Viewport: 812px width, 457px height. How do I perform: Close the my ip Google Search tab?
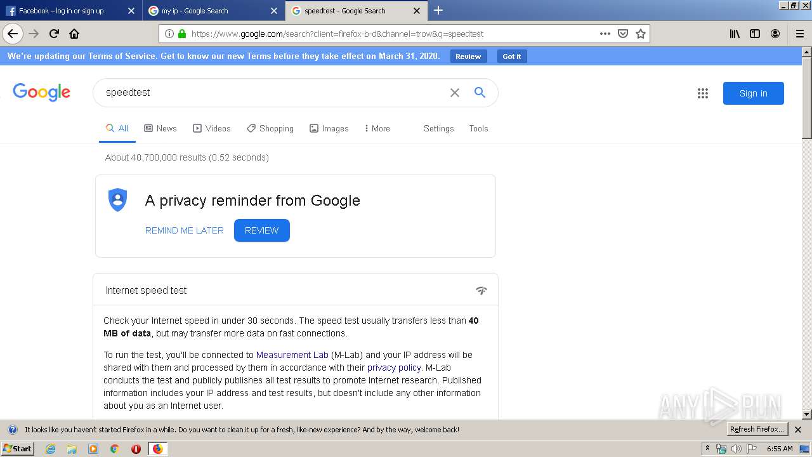(273, 11)
